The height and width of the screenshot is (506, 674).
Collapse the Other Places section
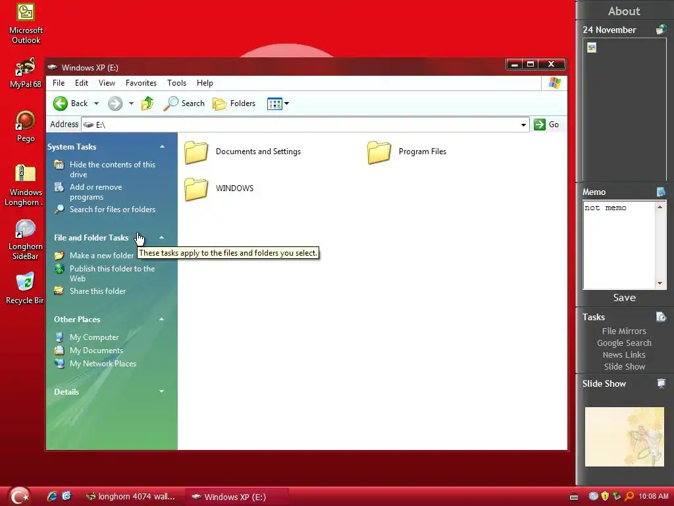162,320
